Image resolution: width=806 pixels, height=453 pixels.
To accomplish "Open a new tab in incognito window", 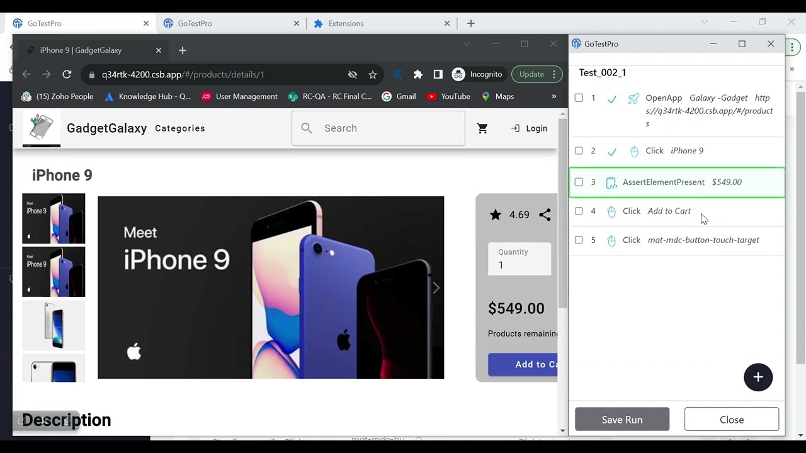I will point(183,50).
